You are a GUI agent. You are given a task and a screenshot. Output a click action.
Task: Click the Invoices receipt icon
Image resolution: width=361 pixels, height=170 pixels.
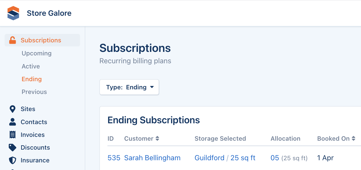pyautogui.click(x=12, y=135)
